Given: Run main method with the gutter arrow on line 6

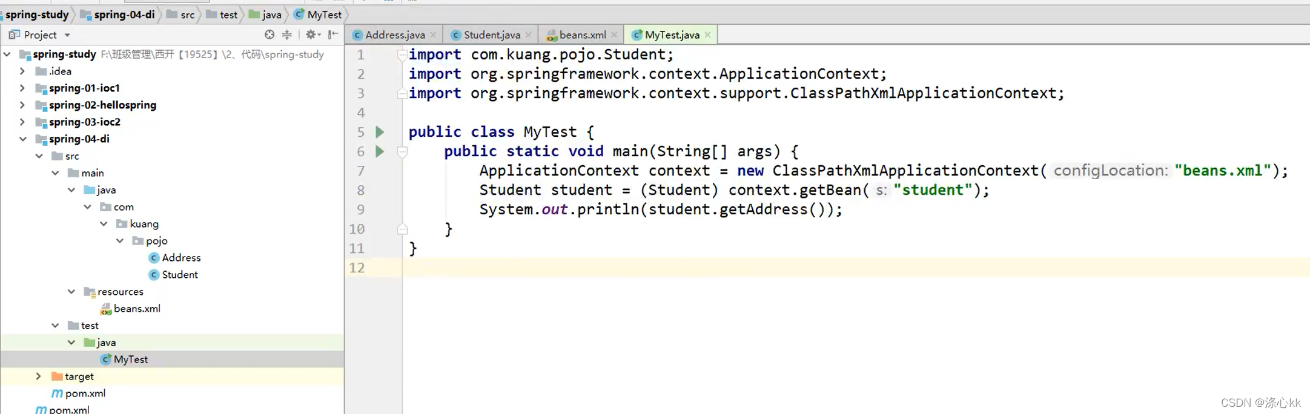Looking at the screenshot, I should 380,151.
